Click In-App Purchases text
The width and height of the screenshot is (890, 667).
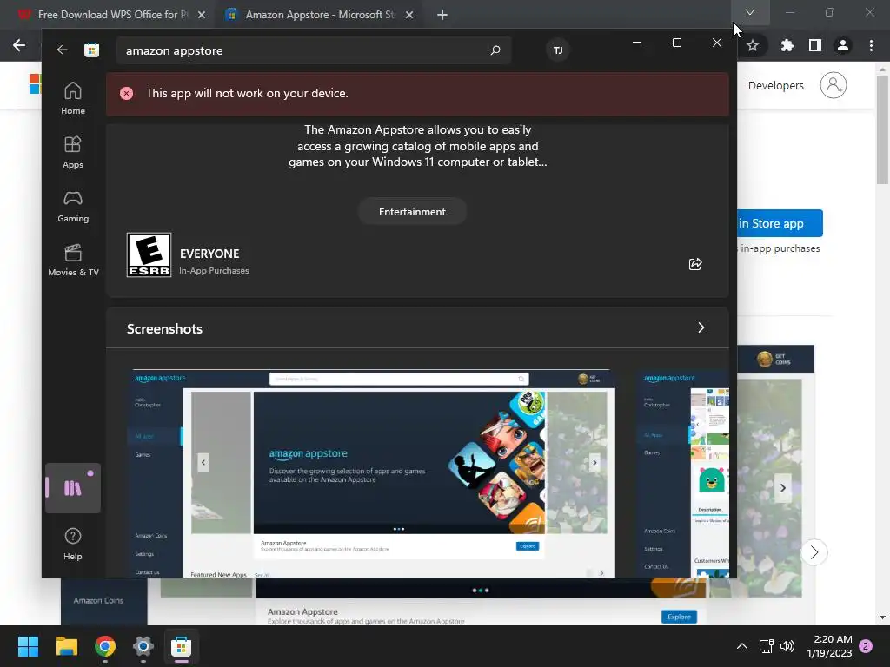pos(214,271)
